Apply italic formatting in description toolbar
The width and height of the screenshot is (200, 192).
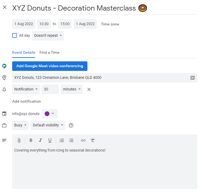[40, 140]
